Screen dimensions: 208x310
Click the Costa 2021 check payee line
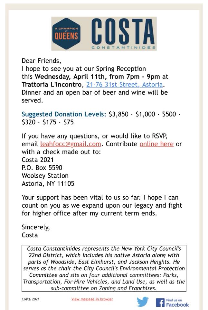click(x=38, y=160)
